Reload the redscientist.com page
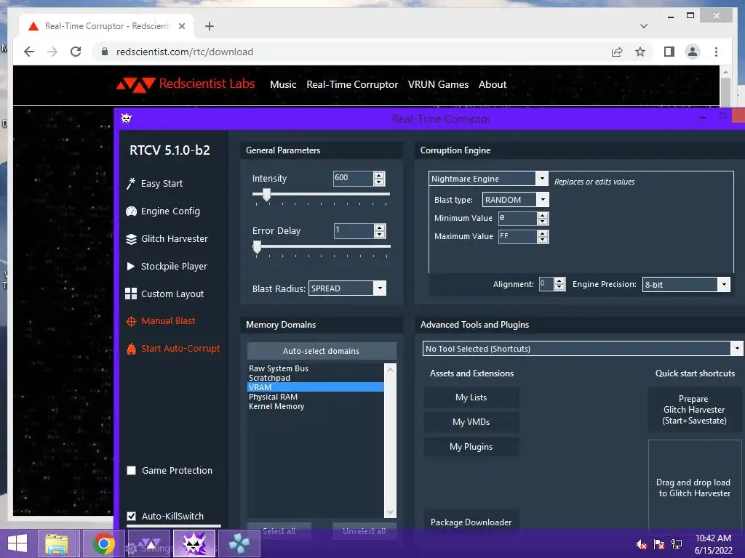Image resolution: width=745 pixels, height=558 pixels. pos(76,52)
